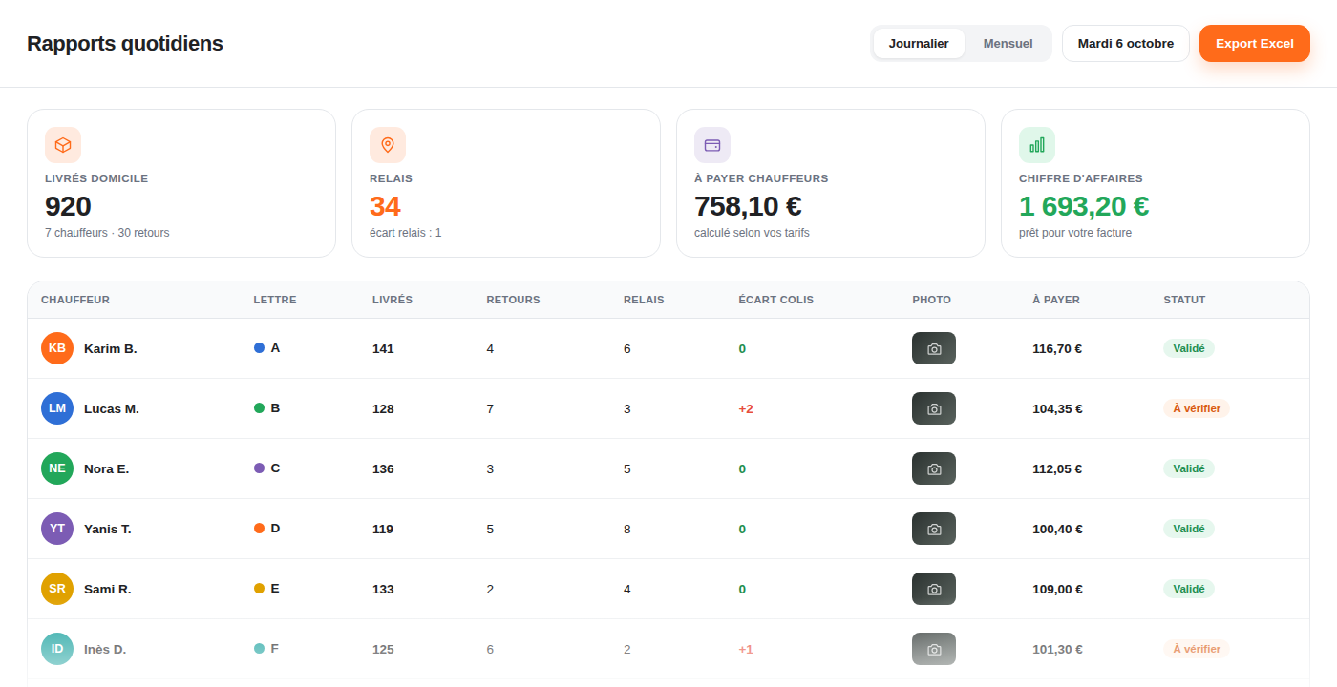The height and width of the screenshot is (687, 1337).
Task: Open Lucas M.'s photo camera icon
Action: tap(934, 408)
